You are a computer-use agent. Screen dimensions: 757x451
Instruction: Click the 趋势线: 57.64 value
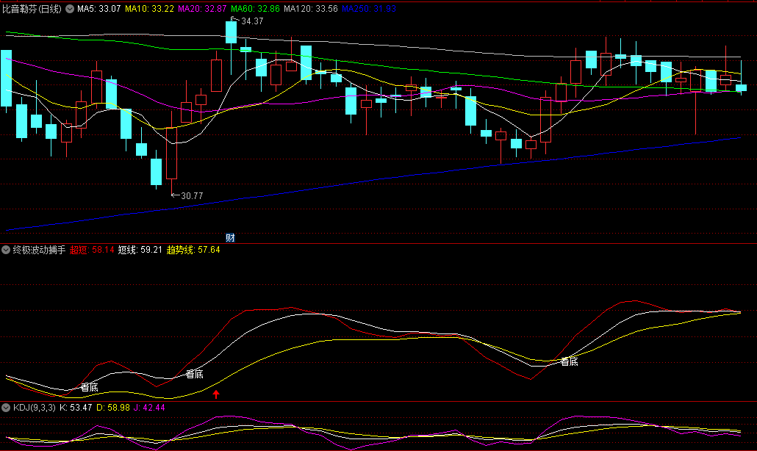[x=193, y=250]
